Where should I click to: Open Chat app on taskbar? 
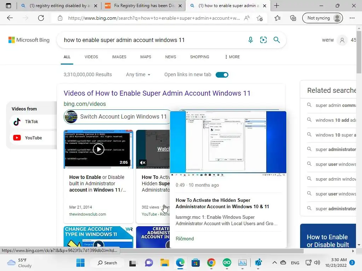149,263
